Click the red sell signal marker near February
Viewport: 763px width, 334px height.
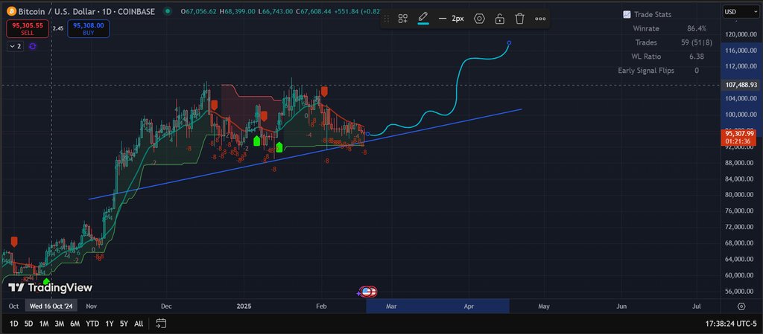coord(324,91)
